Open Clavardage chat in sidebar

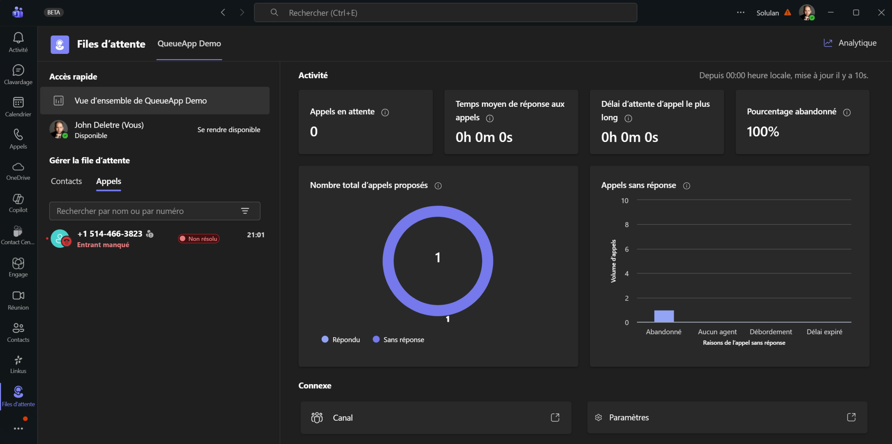(18, 71)
